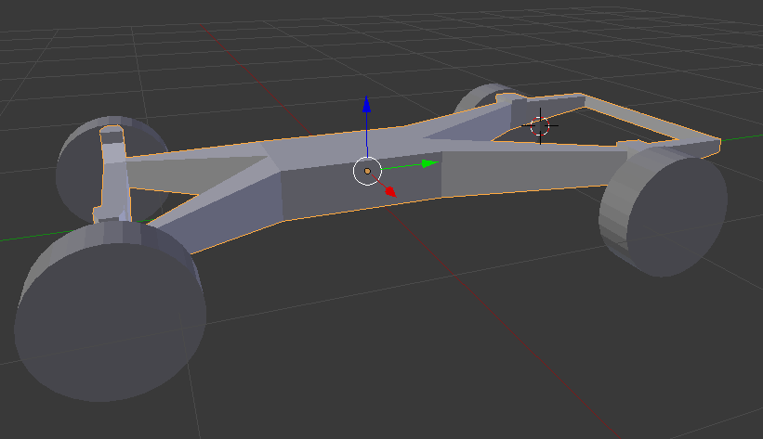Select the largest foreground wheel object
The width and height of the screenshot is (763, 439).
[x=110, y=311]
